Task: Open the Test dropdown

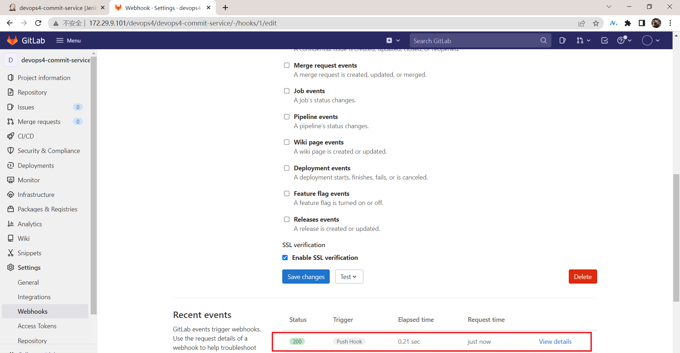Action: pos(349,277)
